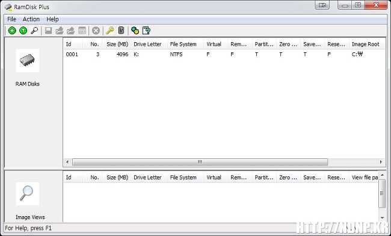Click the C:₩ image root cell
This screenshot has width=391, height=236.
[357, 54]
